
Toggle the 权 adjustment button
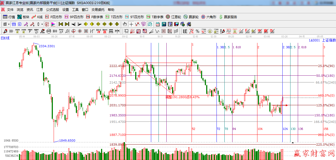click(47, 24)
